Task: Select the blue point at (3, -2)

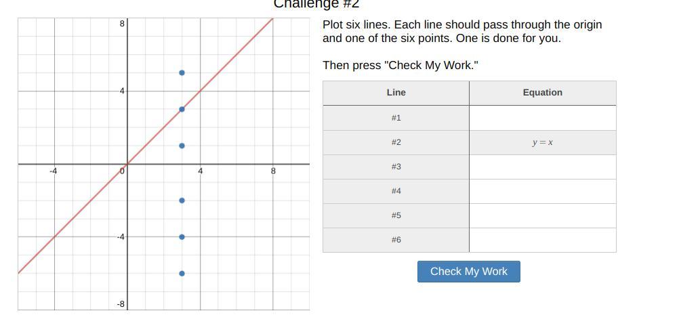Action: click(182, 200)
